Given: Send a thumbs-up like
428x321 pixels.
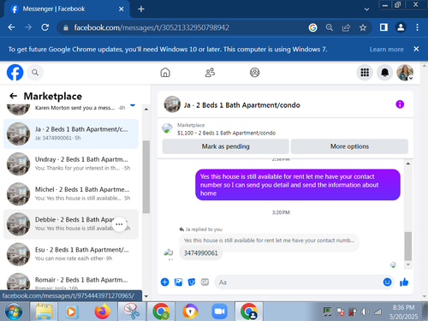Looking at the screenshot, I should pyautogui.click(x=404, y=282).
